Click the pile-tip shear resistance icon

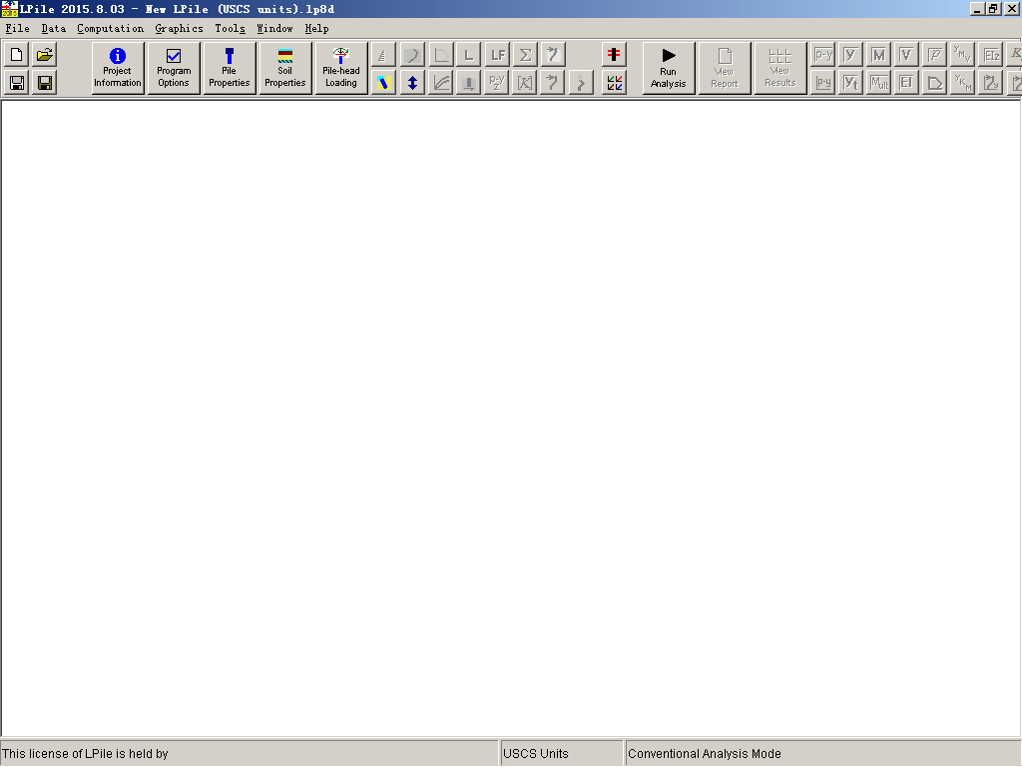pyautogui.click(x=469, y=83)
